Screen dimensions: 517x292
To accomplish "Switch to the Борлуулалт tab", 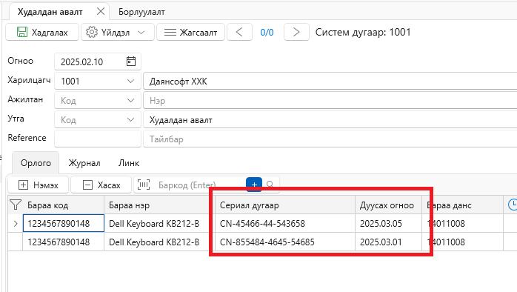I will coord(141,12).
